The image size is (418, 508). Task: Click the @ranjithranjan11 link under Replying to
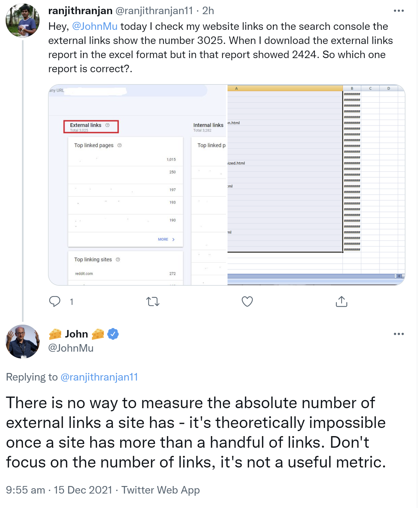pyautogui.click(x=99, y=377)
